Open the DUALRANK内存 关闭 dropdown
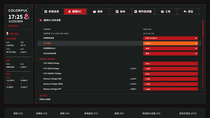Image resolution: width=210 pixels, height=118 pixels. [170, 53]
